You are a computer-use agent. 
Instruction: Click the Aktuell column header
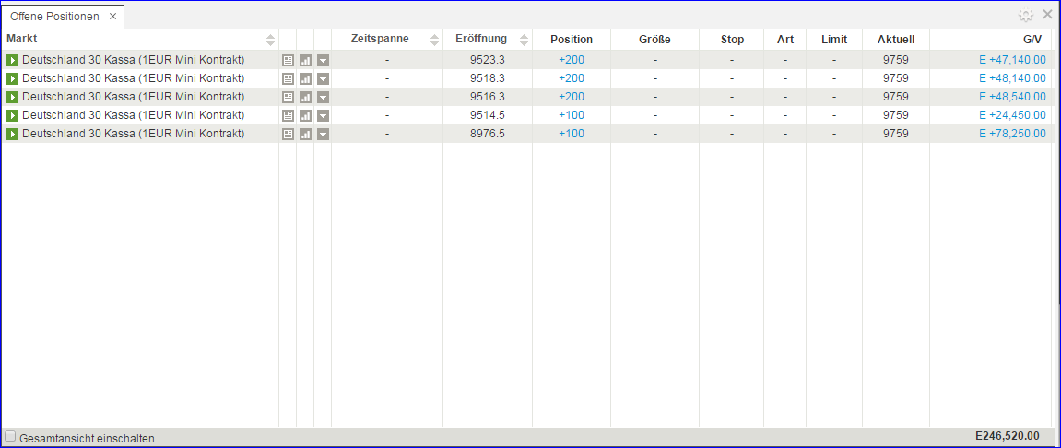coord(896,40)
